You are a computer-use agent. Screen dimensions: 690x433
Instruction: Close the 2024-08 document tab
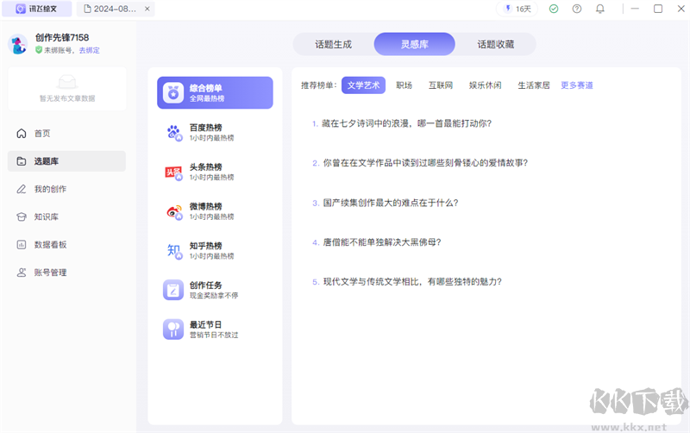click(147, 9)
